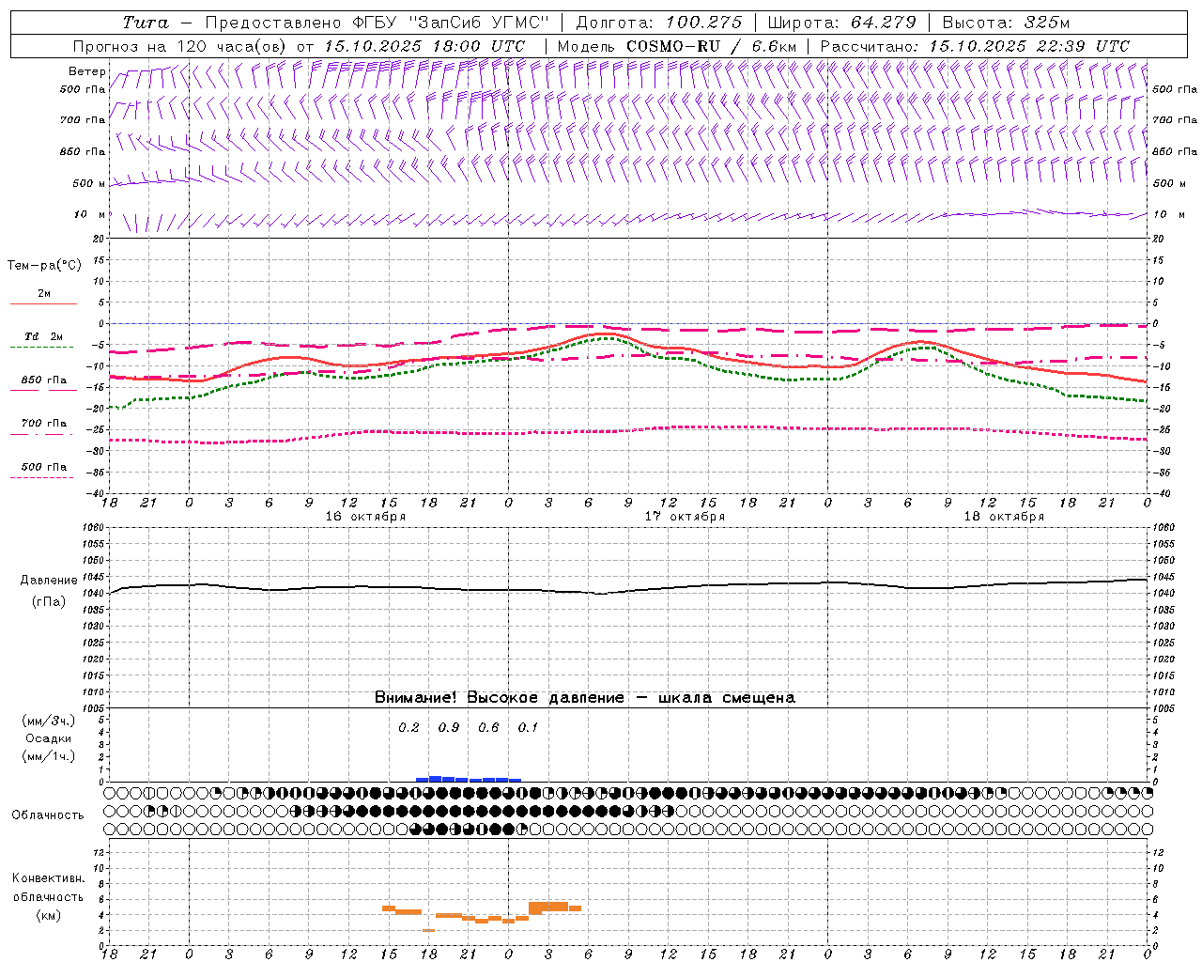This screenshot has width=1202, height=962.
Task: Select latitude value "Широта: 64.279"
Action: pos(842,23)
